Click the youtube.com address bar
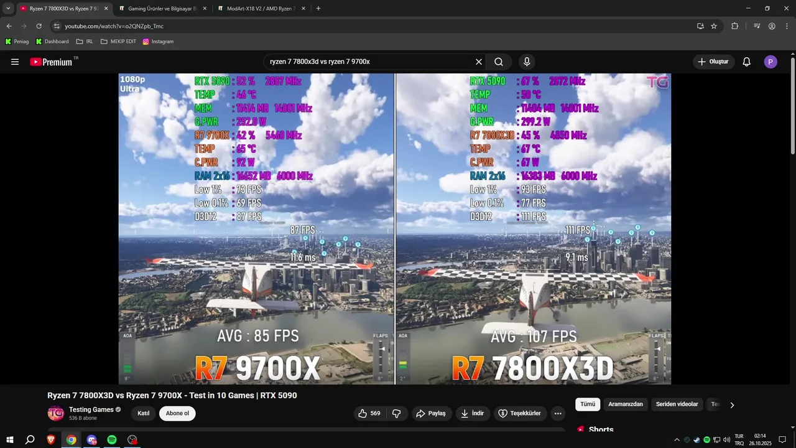 373,26
